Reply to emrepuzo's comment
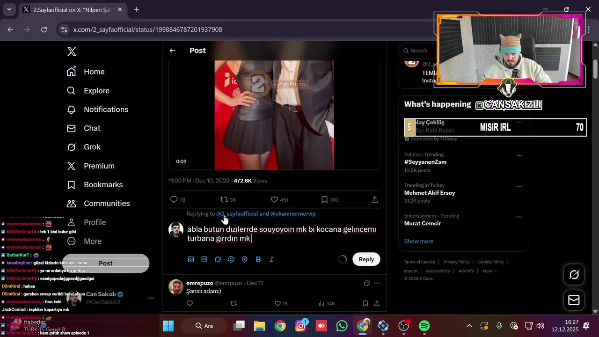Viewport: 599px width, 337px height. tap(190, 303)
